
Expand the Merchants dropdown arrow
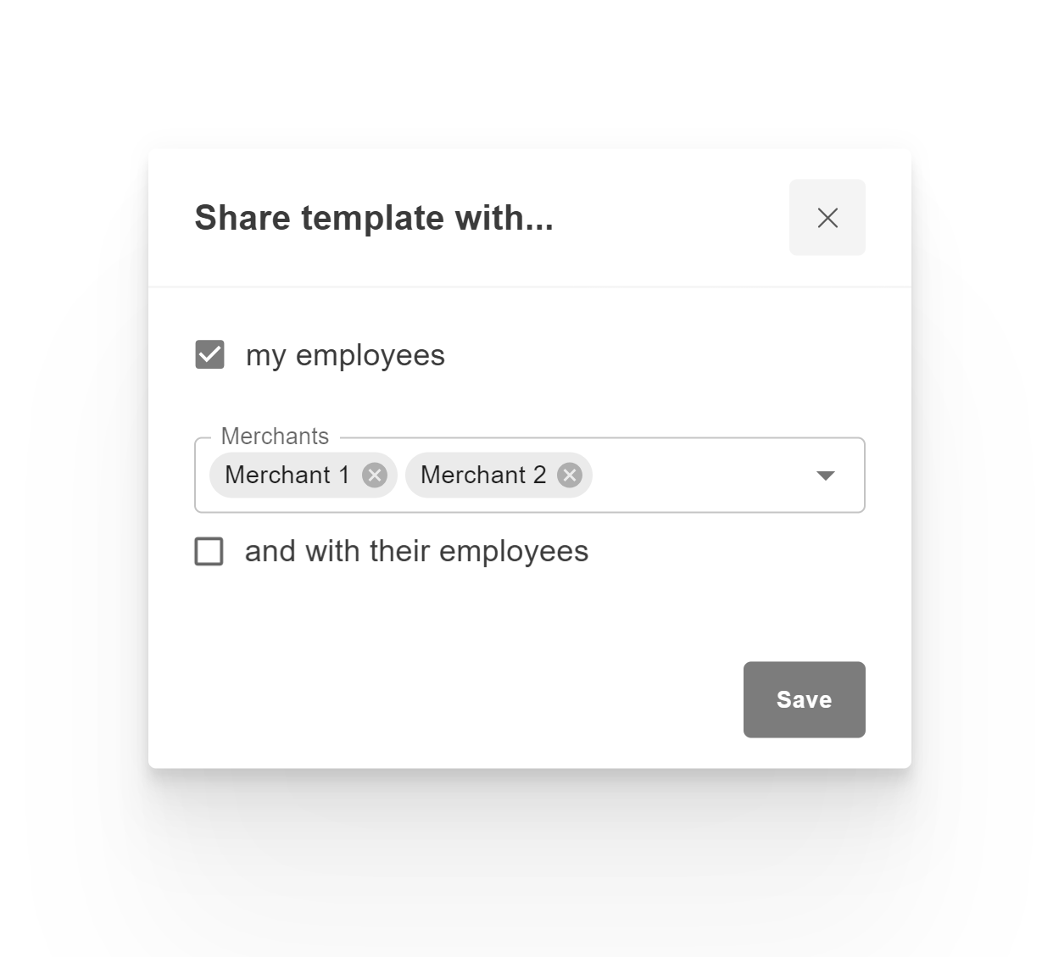click(x=825, y=476)
